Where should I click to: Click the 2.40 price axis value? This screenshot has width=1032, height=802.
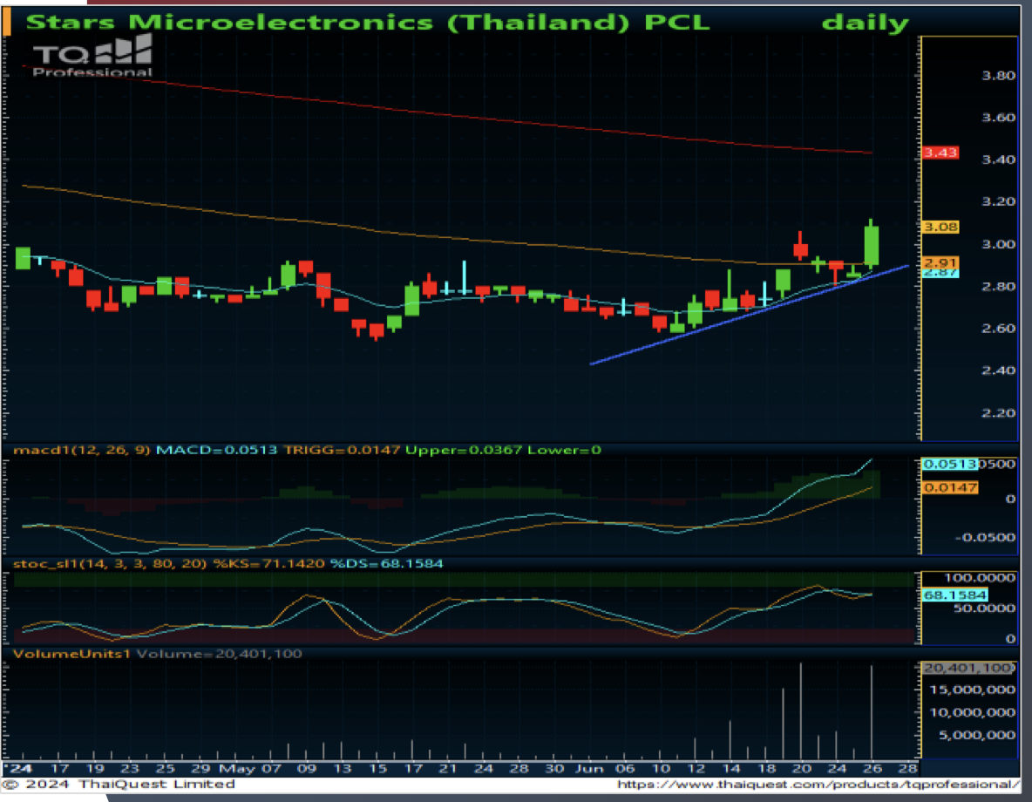click(x=998, y=370)
